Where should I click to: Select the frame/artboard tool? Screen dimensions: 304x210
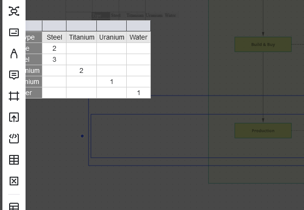click(x=14, y=96)
